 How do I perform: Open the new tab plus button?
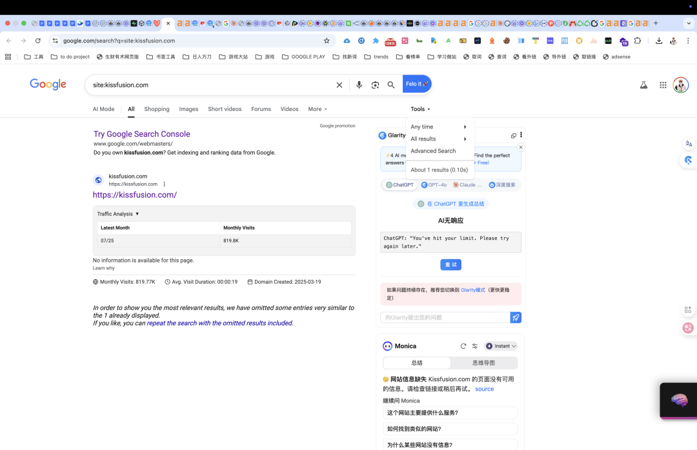pyautogui.click(x=656, y=23)
